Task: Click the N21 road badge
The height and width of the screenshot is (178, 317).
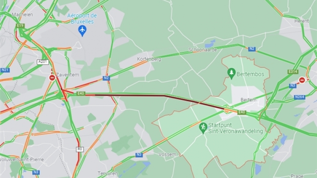Action: [x=5, y=70]
